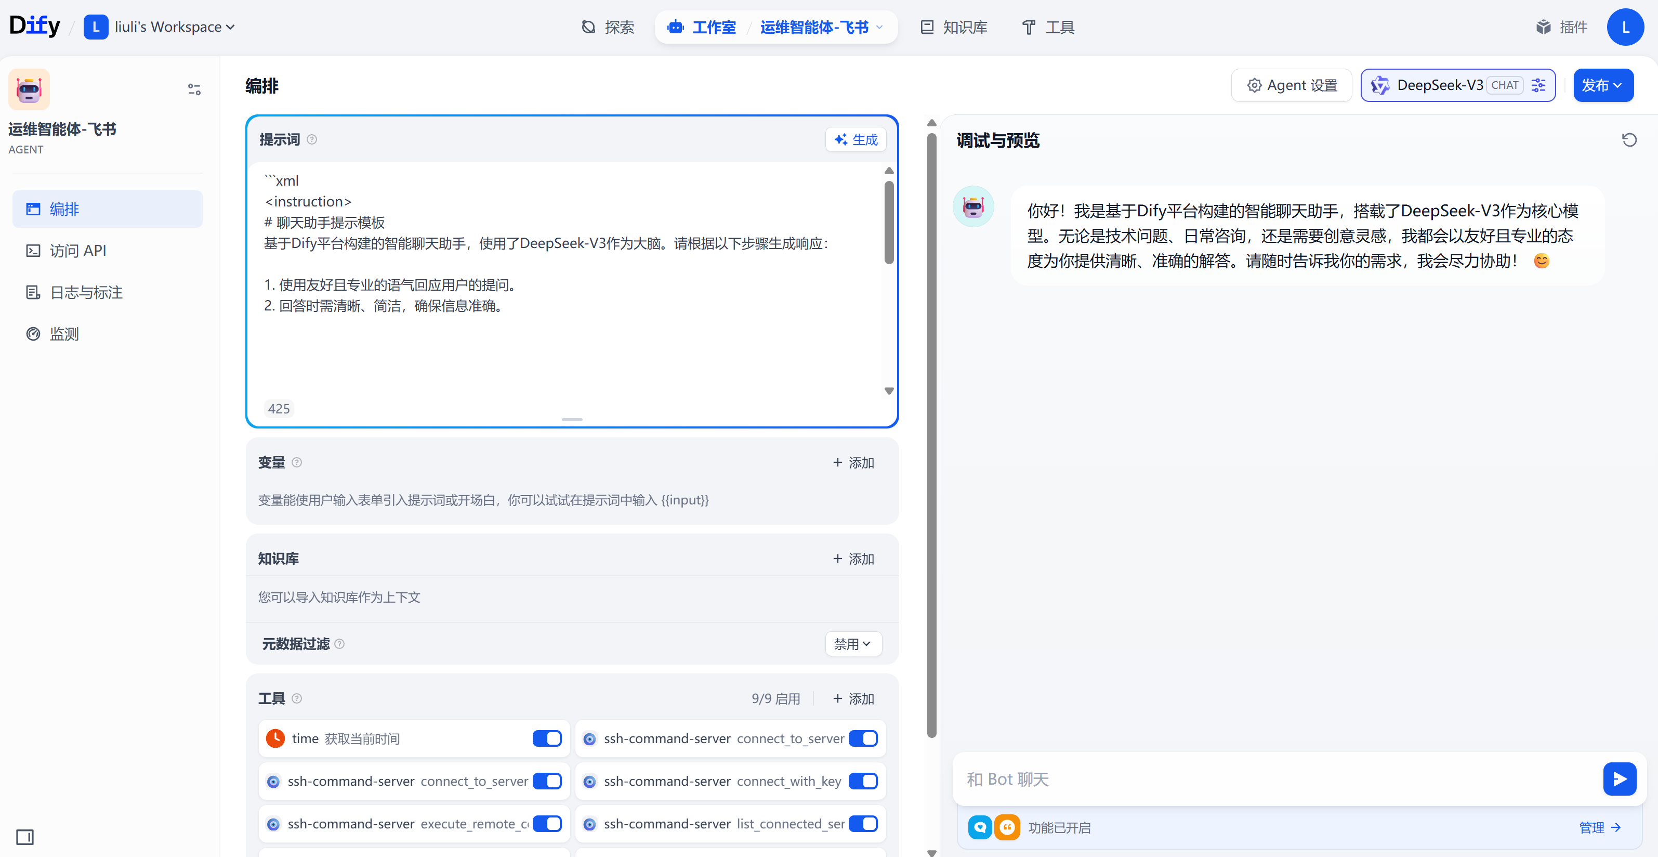Click the help icon next to 变量

click(x=297, y=462)
